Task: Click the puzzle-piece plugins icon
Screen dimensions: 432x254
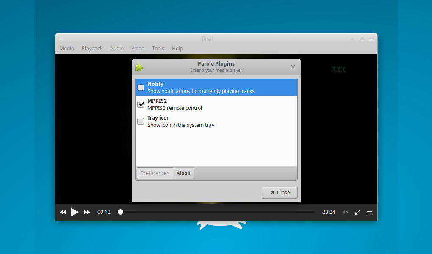Action: click(x=139, y=67)
